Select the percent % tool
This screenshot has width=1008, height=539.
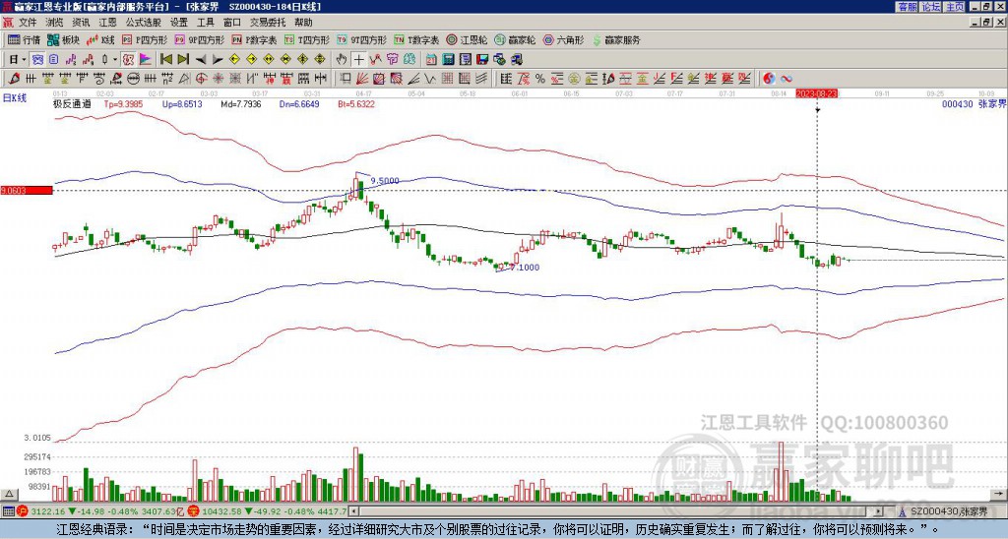[540, 79]
